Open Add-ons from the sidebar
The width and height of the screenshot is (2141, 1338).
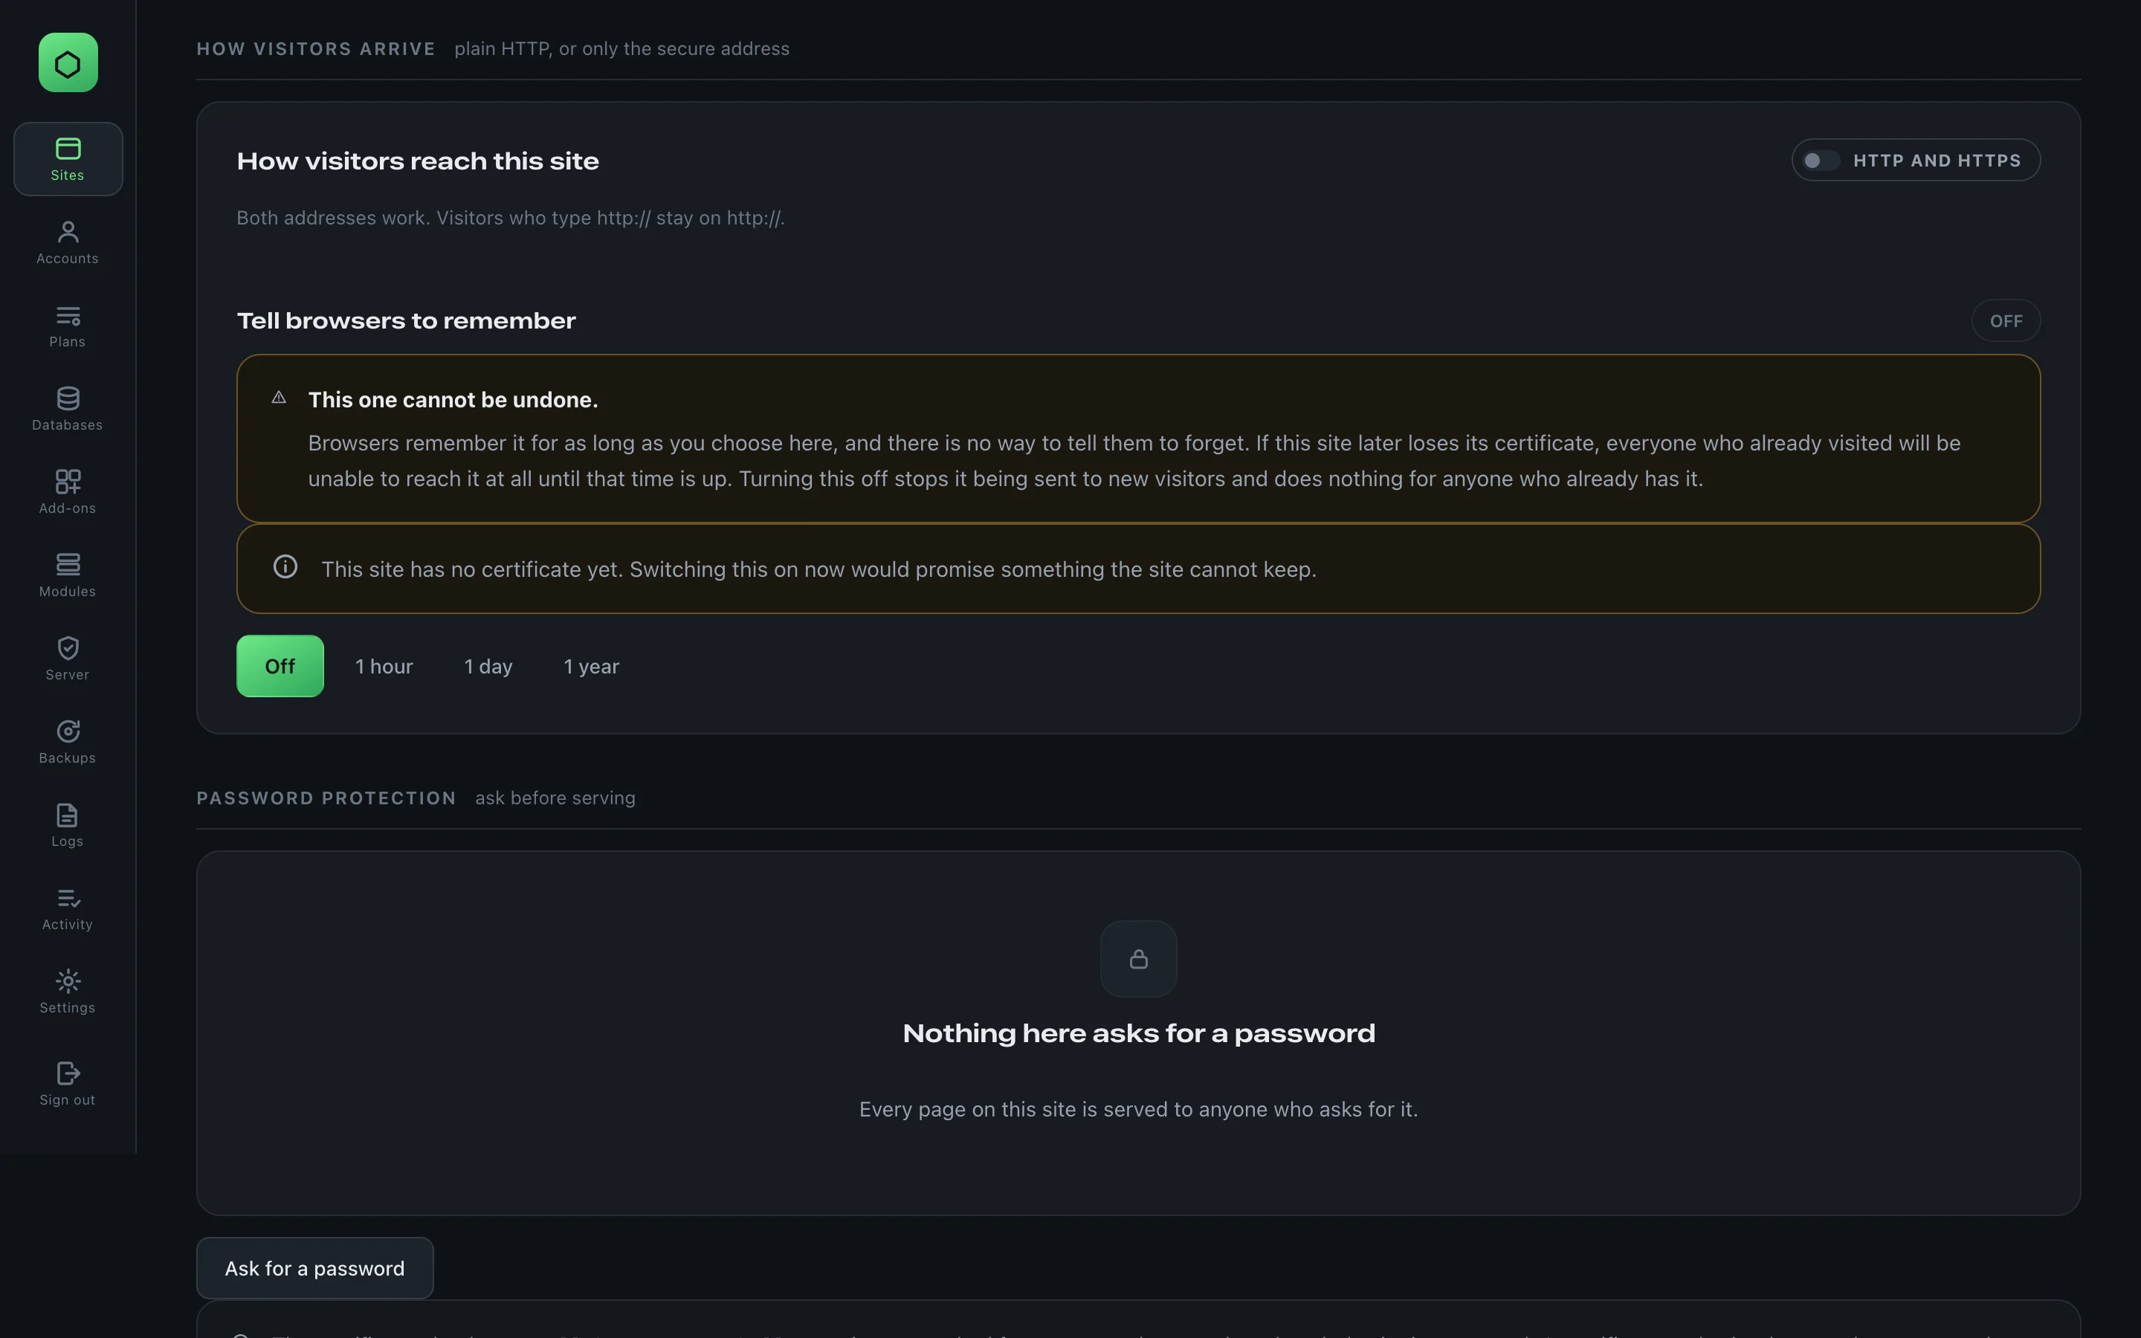pyautogui.click(x=68, y=492)
